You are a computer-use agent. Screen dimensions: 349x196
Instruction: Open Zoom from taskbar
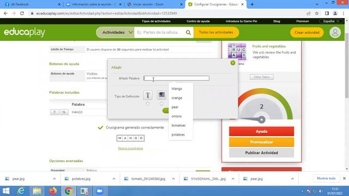(99, 191)
